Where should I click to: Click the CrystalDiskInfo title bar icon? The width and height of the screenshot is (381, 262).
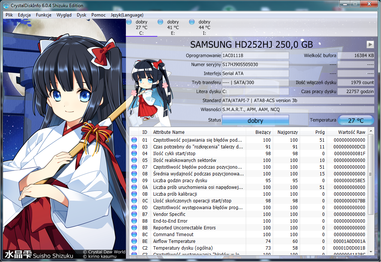click(6, 5)
